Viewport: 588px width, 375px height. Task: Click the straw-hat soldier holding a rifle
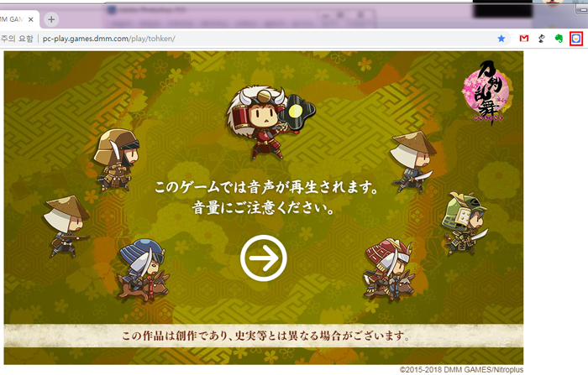coord(66,227)
